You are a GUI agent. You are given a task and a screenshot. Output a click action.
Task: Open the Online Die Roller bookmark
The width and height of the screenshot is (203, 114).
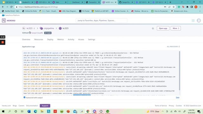tap(29, 11)
